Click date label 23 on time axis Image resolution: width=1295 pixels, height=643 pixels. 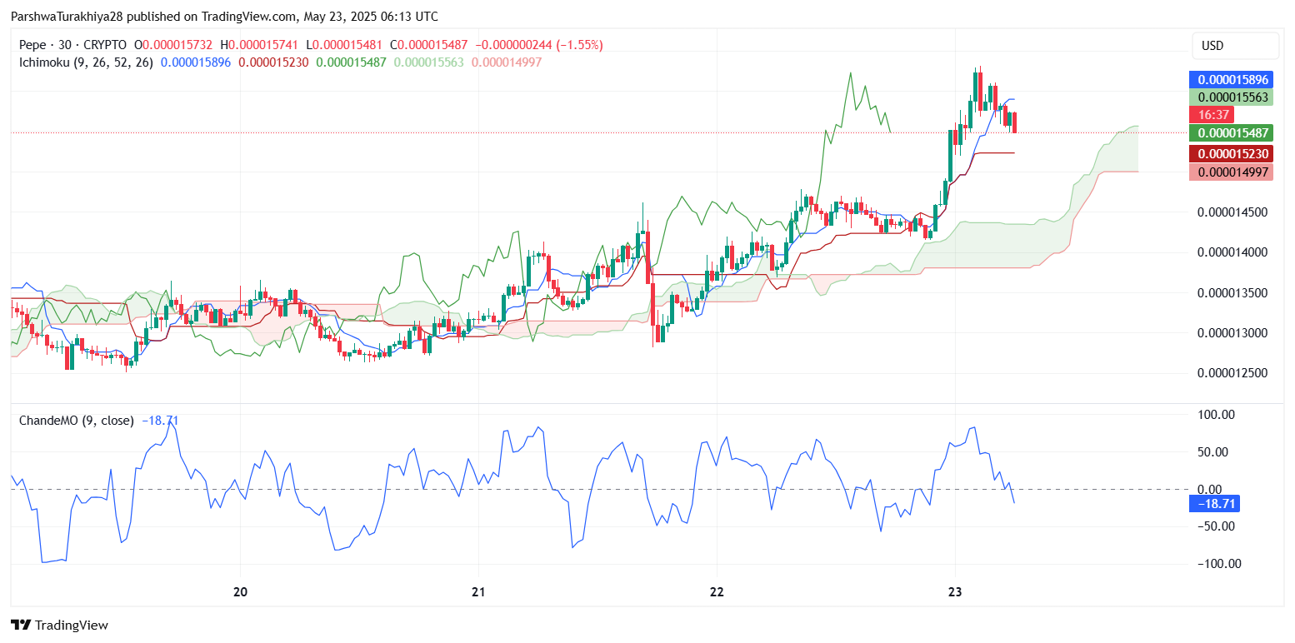pyautogui.click(x=955, y=593)
